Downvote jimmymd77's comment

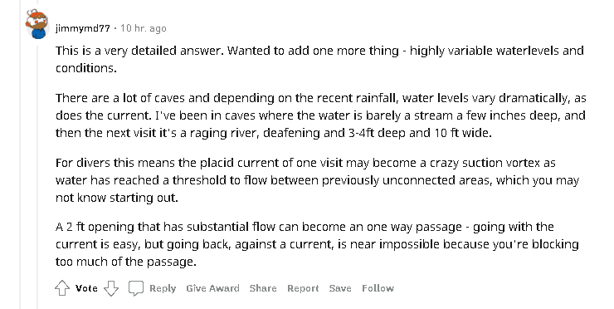pos(111,288)
